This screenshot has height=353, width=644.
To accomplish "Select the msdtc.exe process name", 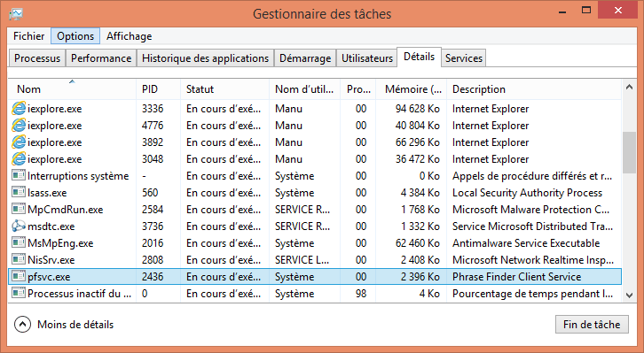I will (x=51, y=226).
